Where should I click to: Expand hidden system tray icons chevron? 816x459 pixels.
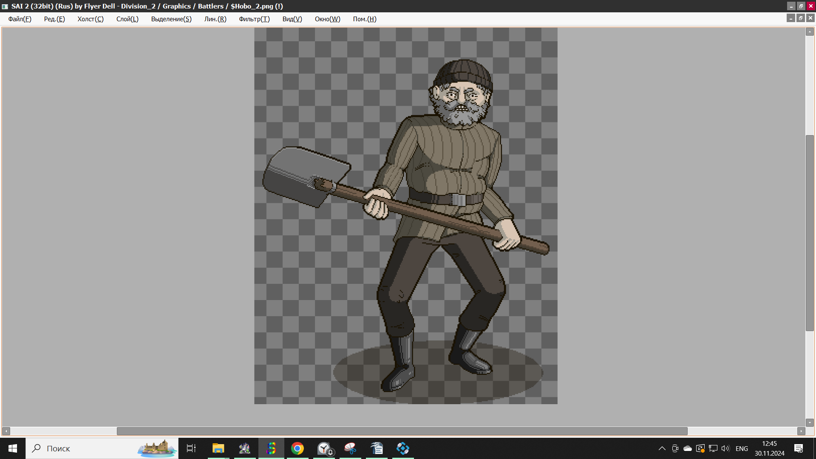[x=662, y=448]
